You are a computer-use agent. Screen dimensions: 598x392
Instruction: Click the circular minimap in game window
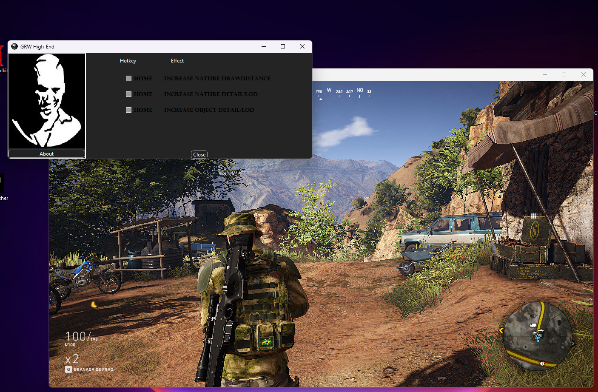coord(538,336)
